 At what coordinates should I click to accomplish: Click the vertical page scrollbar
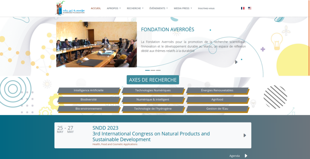[309, 38]
